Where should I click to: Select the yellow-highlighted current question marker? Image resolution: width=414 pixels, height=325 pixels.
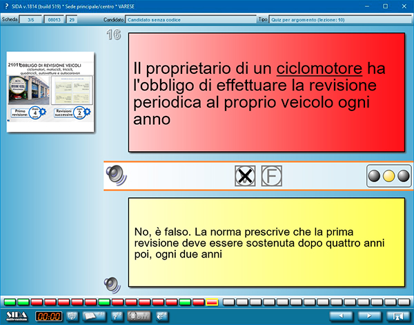coord(212,302)
